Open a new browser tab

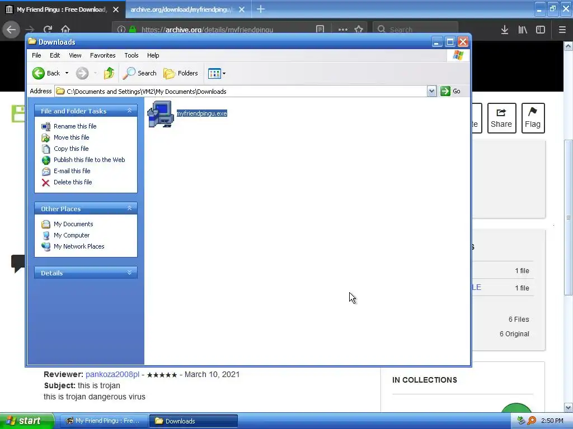click(x=261, y=9)
